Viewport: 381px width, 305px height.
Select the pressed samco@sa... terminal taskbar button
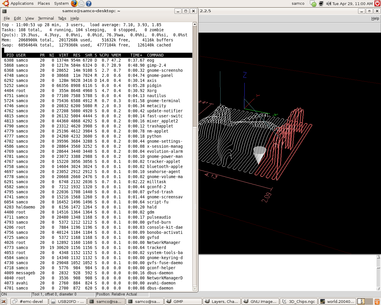tap(106, 301)
